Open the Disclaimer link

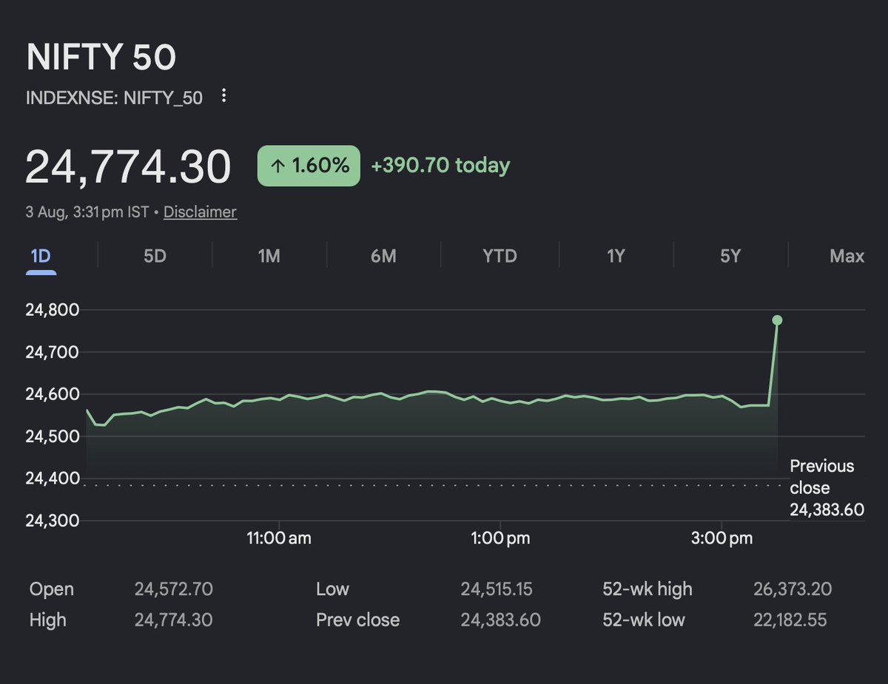pyautogui.click(x=200, y=212)
